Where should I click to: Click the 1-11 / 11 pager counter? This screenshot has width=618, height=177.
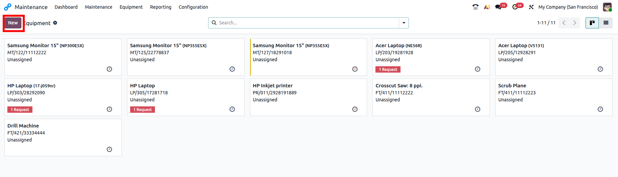click(x=546, y=23)
